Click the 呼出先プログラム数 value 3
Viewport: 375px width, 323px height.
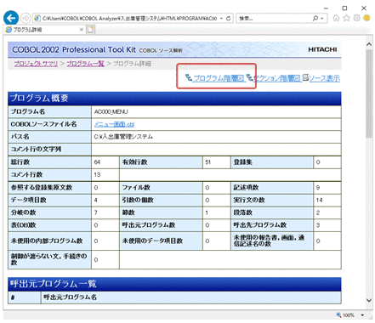pos(318,225)
